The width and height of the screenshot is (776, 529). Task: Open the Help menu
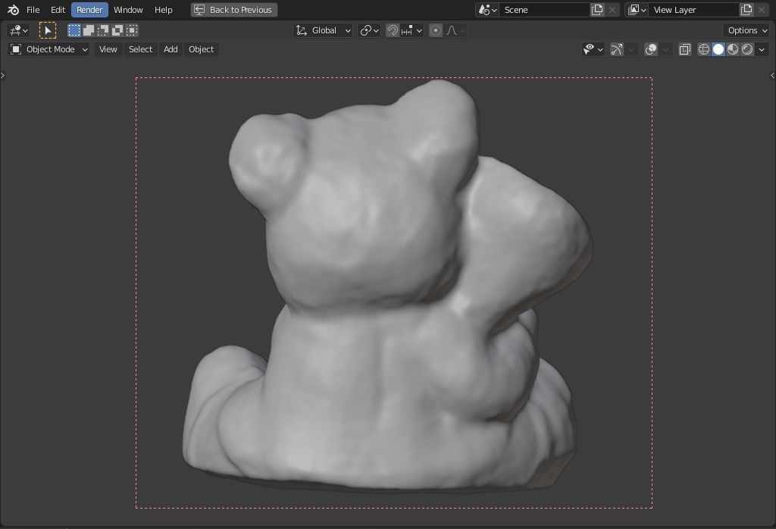click(x=164, y=10)
